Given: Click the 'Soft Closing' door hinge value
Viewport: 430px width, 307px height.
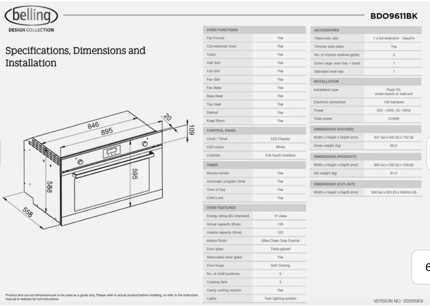Looking at the screenshot, I should coord(280,265).
